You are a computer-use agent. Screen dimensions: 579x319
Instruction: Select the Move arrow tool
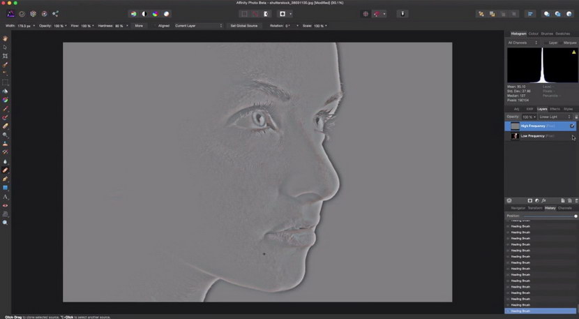click(5, 47)
